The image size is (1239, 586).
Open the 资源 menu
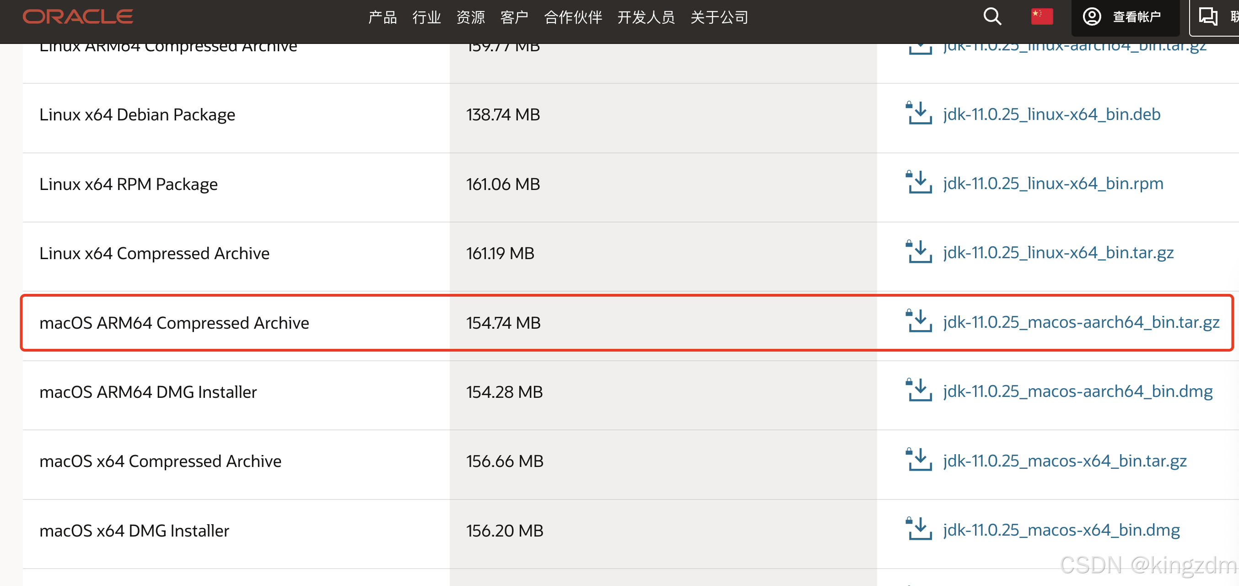(470, 17)
